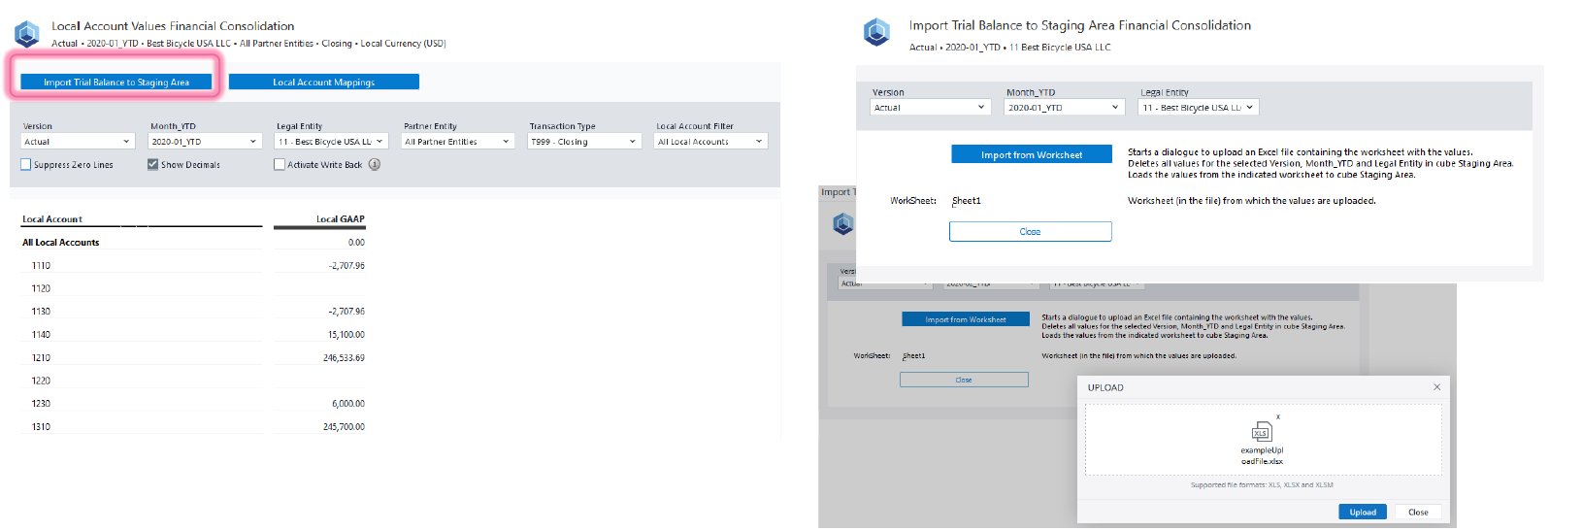The width and height of the screenshot is (1582, 531).
Task: Click the WorkSheet field containing Sheet1 in top panel
Action: tap(1029, 201)
